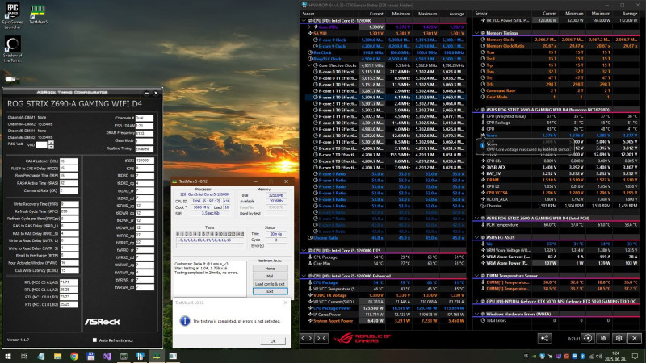Image resolution: width=646 pixels, height=363 pixels.
Task: Click info icon in TestMem5 message dialog
Action: click(x=185, y=321)
